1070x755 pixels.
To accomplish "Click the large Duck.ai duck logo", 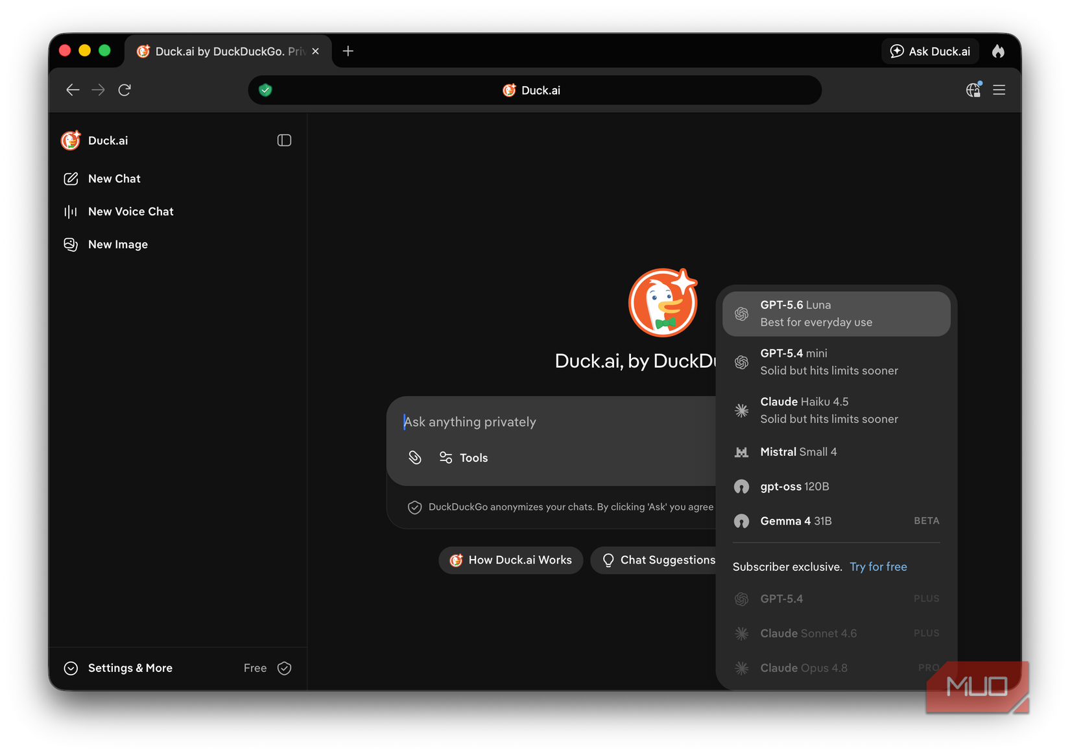I will click(663, 302).
